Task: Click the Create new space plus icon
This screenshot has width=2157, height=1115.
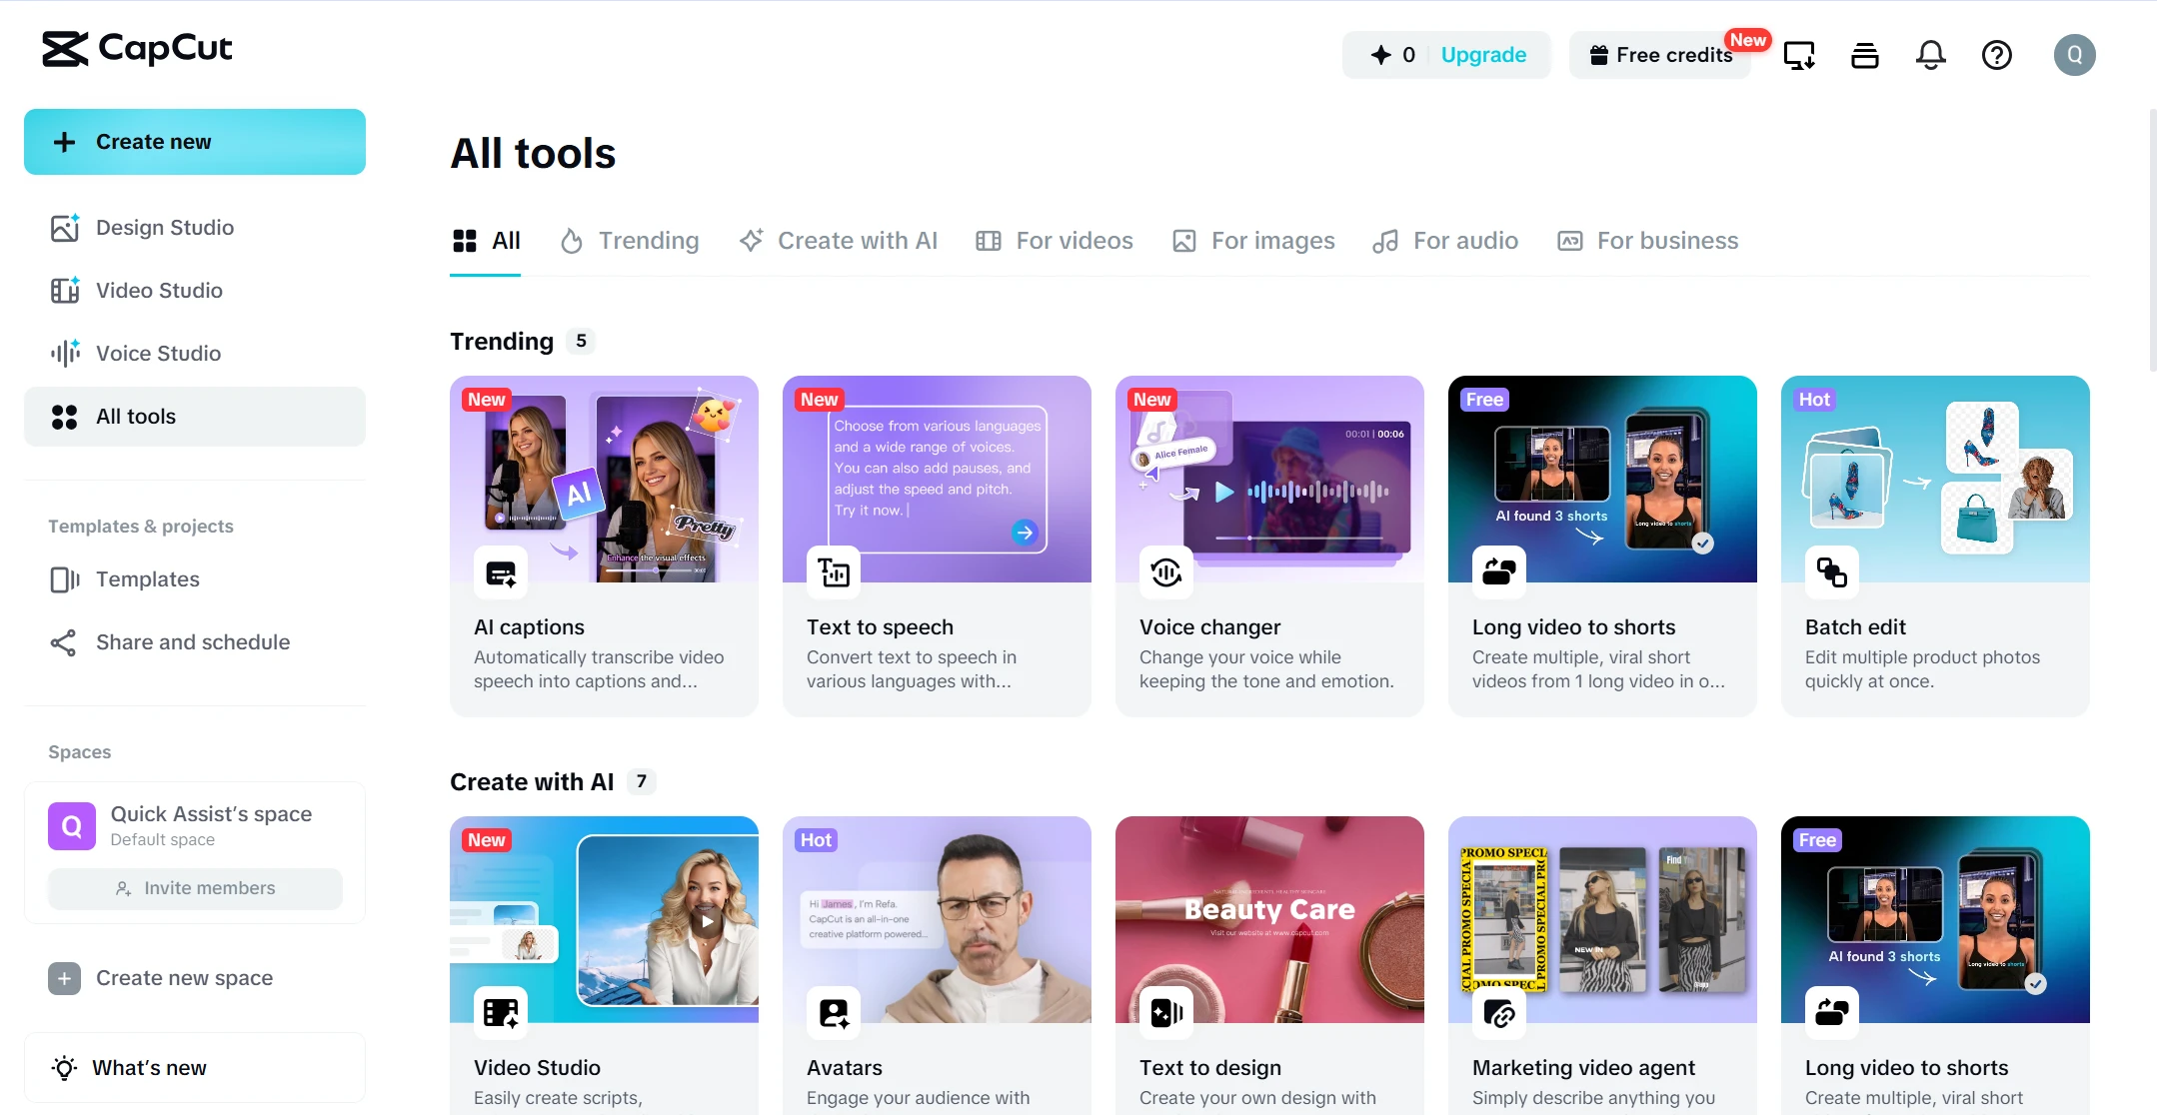Action: point(64,978)
